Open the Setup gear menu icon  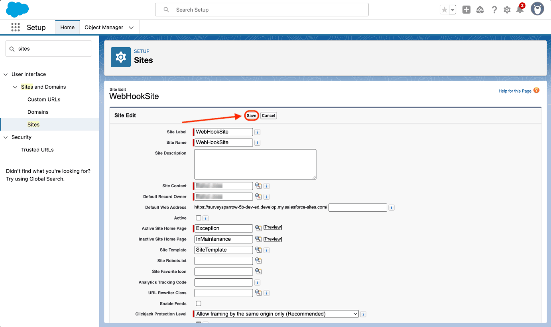coord(507,10)
